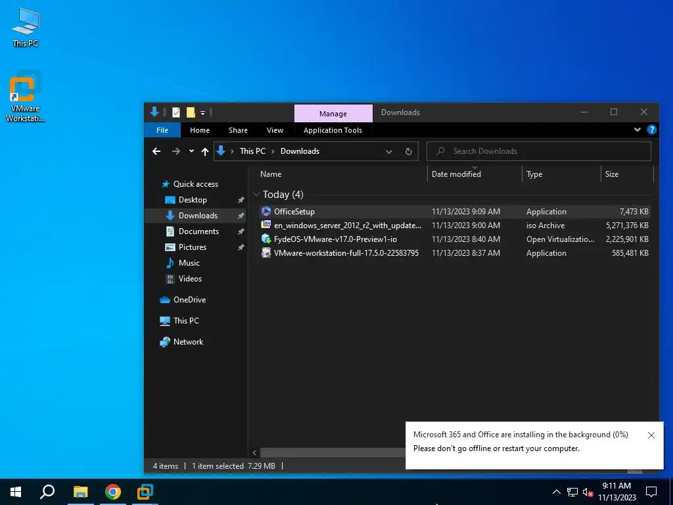Go back with the Back arrow
The height and width of the screenshot is (505, 673).
(156, 151)
